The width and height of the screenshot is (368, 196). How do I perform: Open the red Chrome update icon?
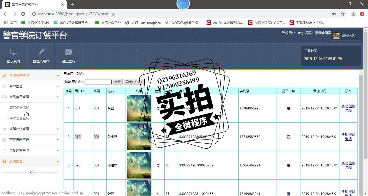362,14
